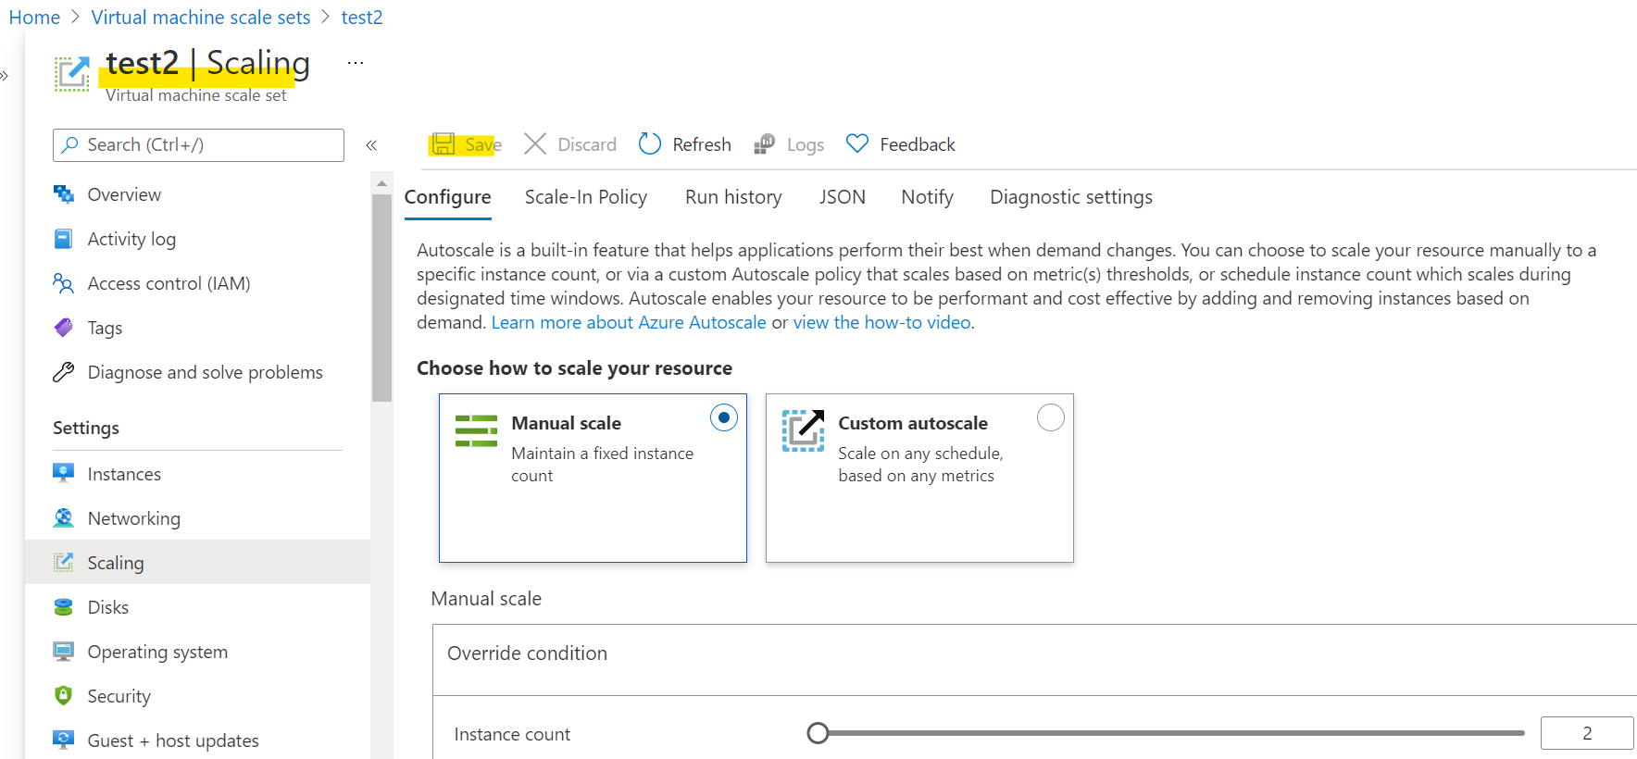Click the Custom autoscale arrow icon
The width and height of the screenshot is (1637, 759).
click(x=803, y=430)
